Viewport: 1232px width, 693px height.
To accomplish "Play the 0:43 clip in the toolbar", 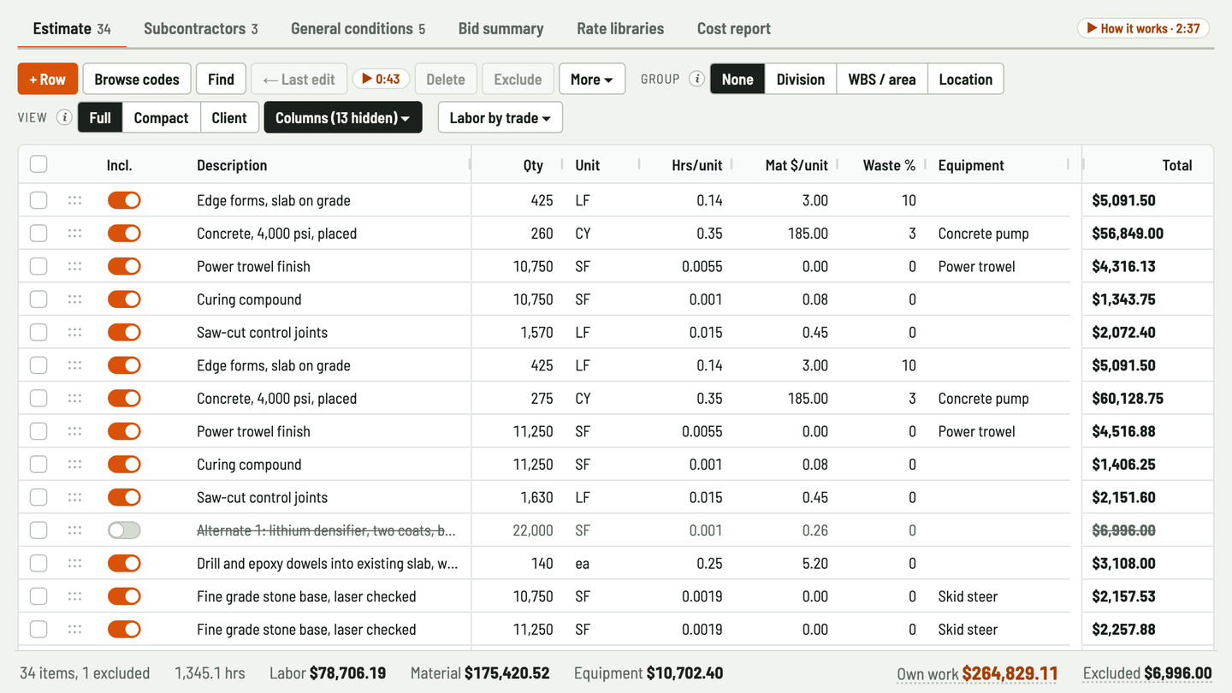I will [381, 79].
